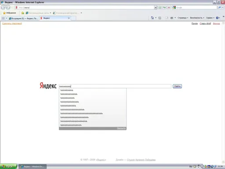Click Закрыть to close suggestions
The image size is (225, 169).
121,129
